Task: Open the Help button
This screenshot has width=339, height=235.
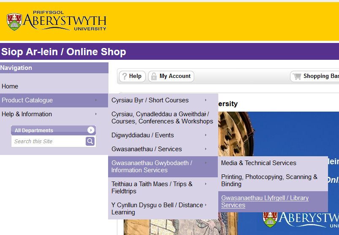Action: pyautogui.click(x=132, y=76)
